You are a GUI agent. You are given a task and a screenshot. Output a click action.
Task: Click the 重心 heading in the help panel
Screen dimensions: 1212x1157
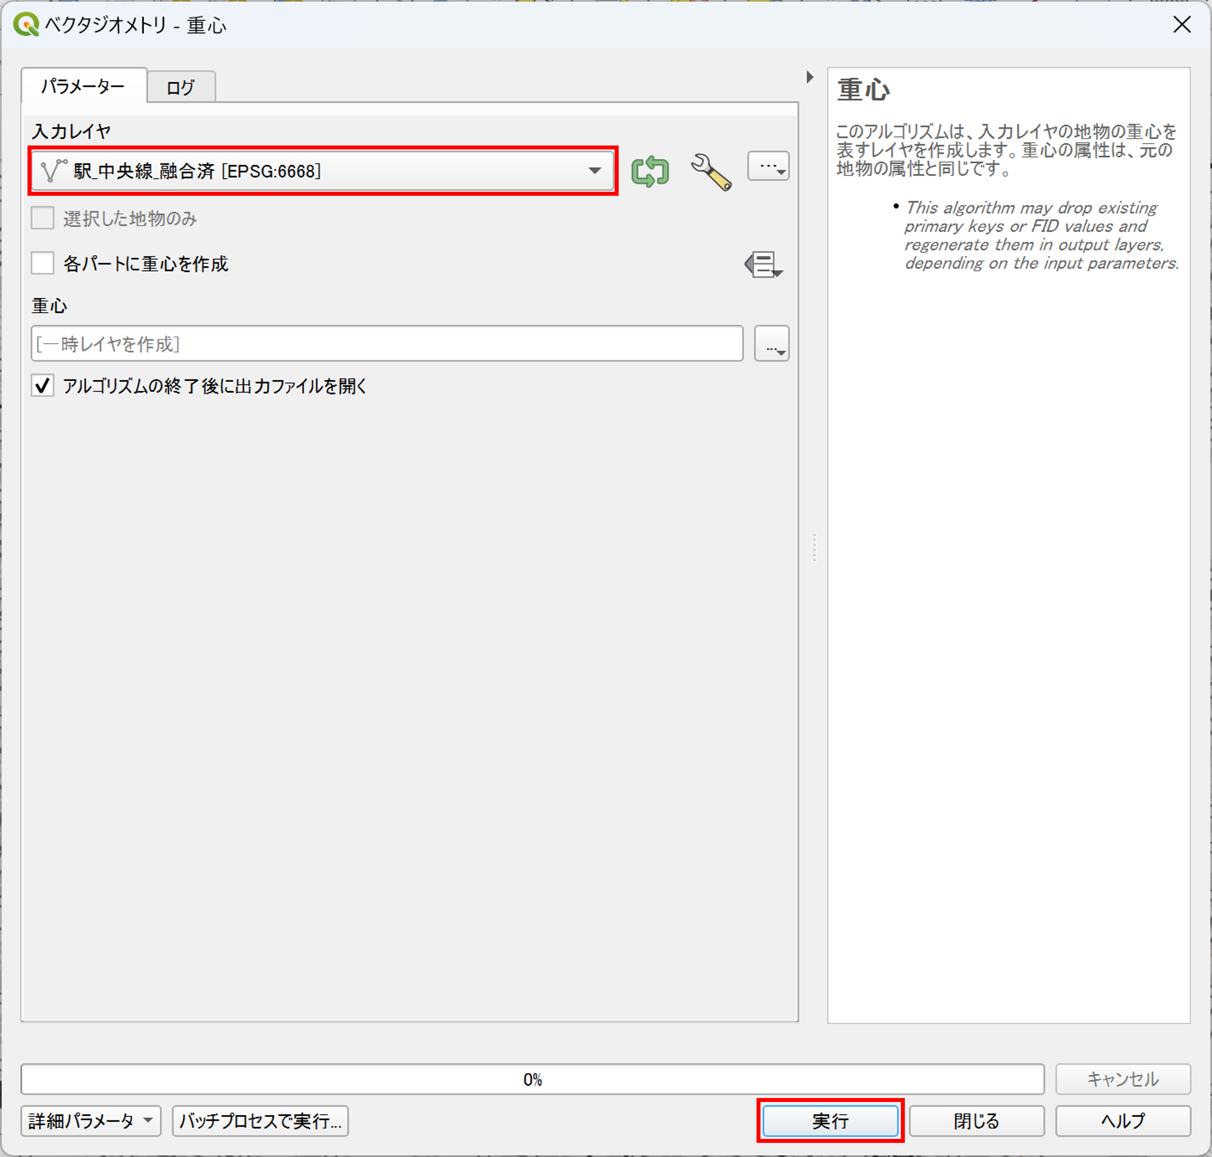pyautogui.click(x=863, y=90)
